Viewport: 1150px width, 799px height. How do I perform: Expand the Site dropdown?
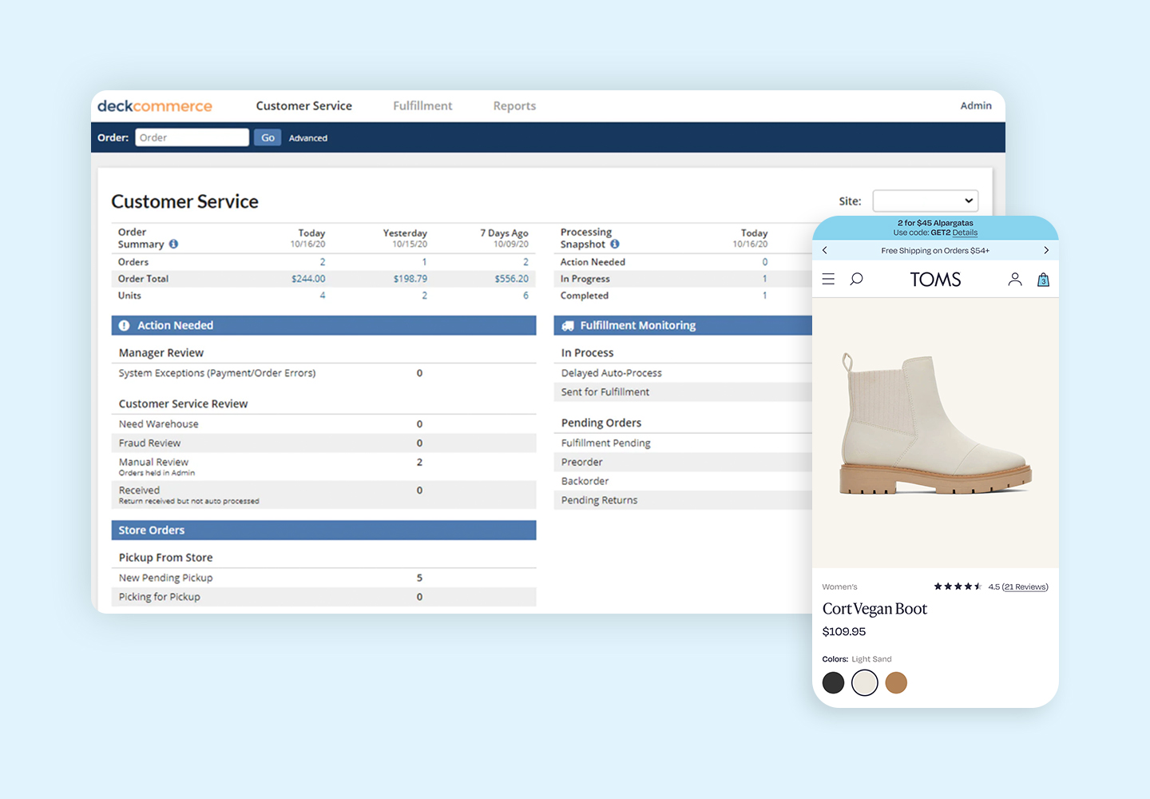coord(925,201)
